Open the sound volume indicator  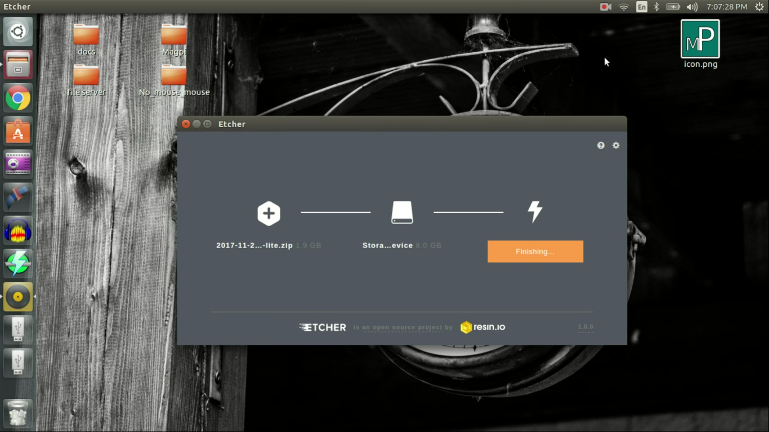pyautogui.click(x=692, y=7)
